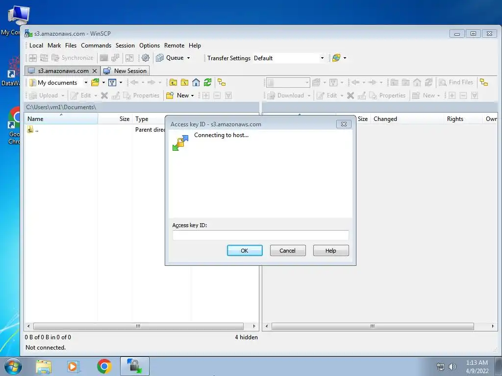502x376 pixels.
Task: Click the globe synchronization mode icon
Action: point(336,58)
